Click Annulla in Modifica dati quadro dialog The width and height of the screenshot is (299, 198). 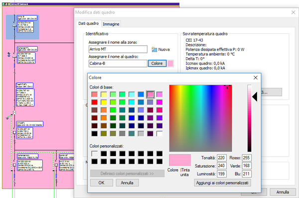coord(283,192)
